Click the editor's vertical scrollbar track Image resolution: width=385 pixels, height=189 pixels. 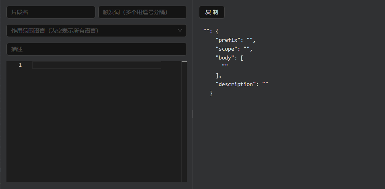(x=184, y=121)
